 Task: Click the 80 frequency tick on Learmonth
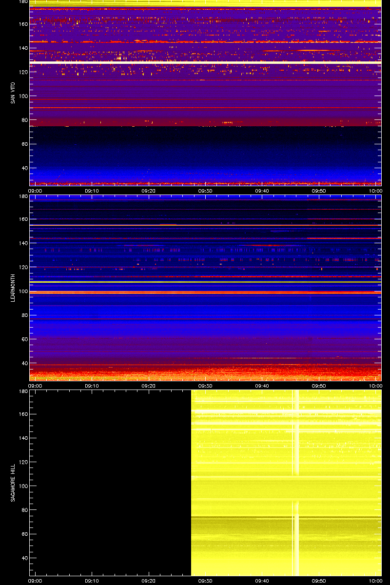[24, 315]
